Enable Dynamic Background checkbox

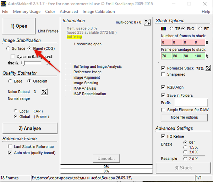13,57
